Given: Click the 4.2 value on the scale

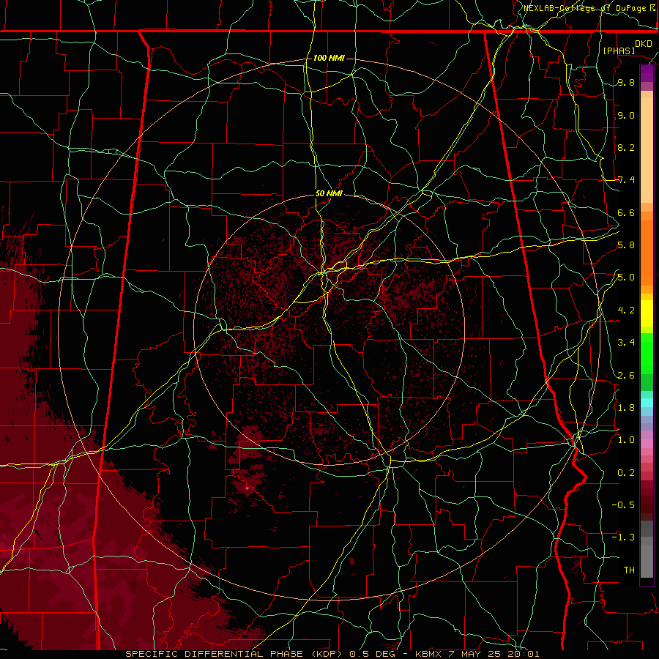Looking at the screenshot, I should point(626,310).
